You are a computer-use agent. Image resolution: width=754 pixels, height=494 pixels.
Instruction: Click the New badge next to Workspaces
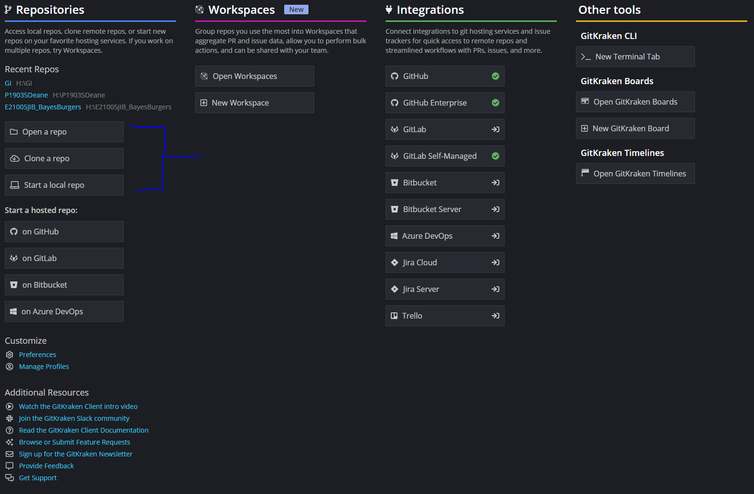click(x=296, y=10)
